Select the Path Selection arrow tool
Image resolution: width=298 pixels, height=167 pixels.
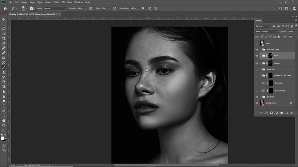point(4,116)
